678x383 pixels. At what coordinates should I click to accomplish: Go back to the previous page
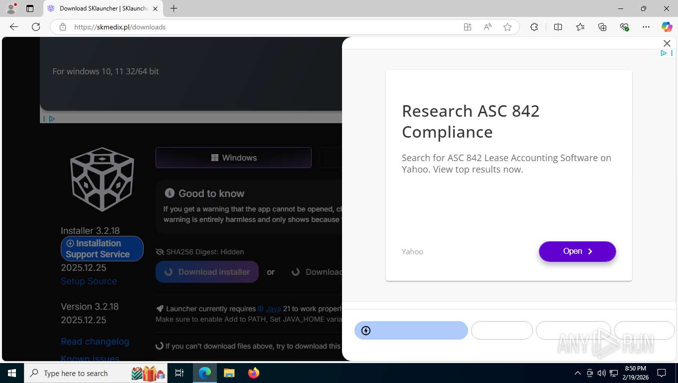pyautogui.click(x=14, y=27)
